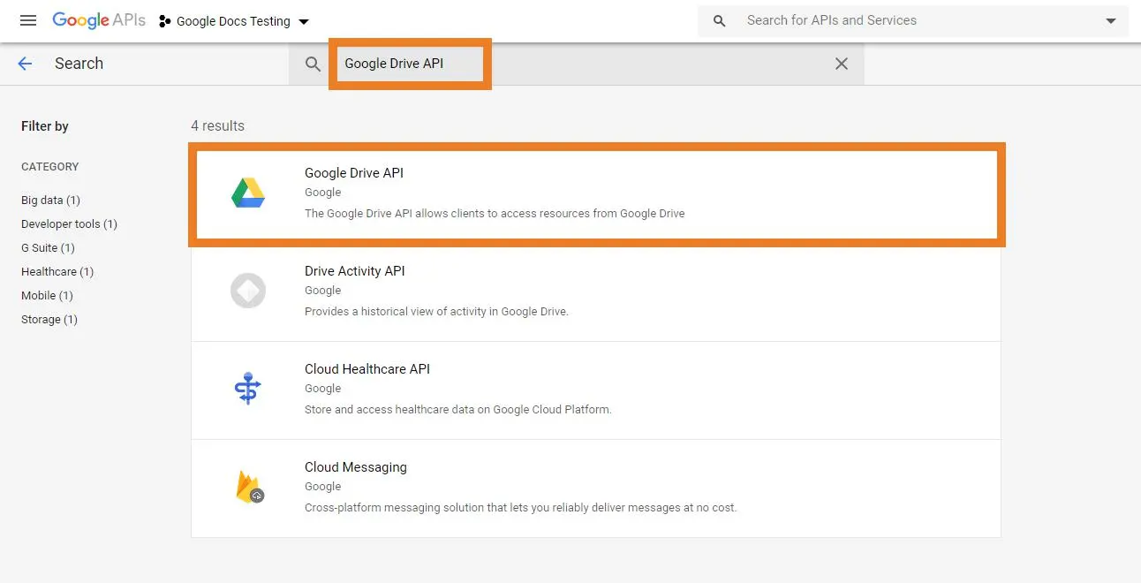Image resolution: width=1141 pixels, height=583 pixels.
Task: Click the Google Drive triangle icon
Action: coord(248,193)
